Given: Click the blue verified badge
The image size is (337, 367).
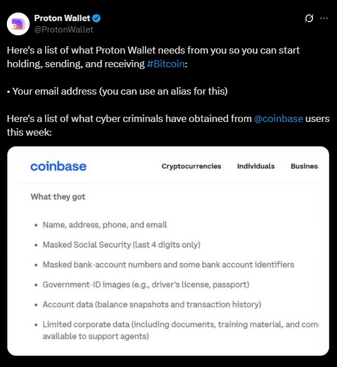Looking at the screenshot, I should click(96, 18).
